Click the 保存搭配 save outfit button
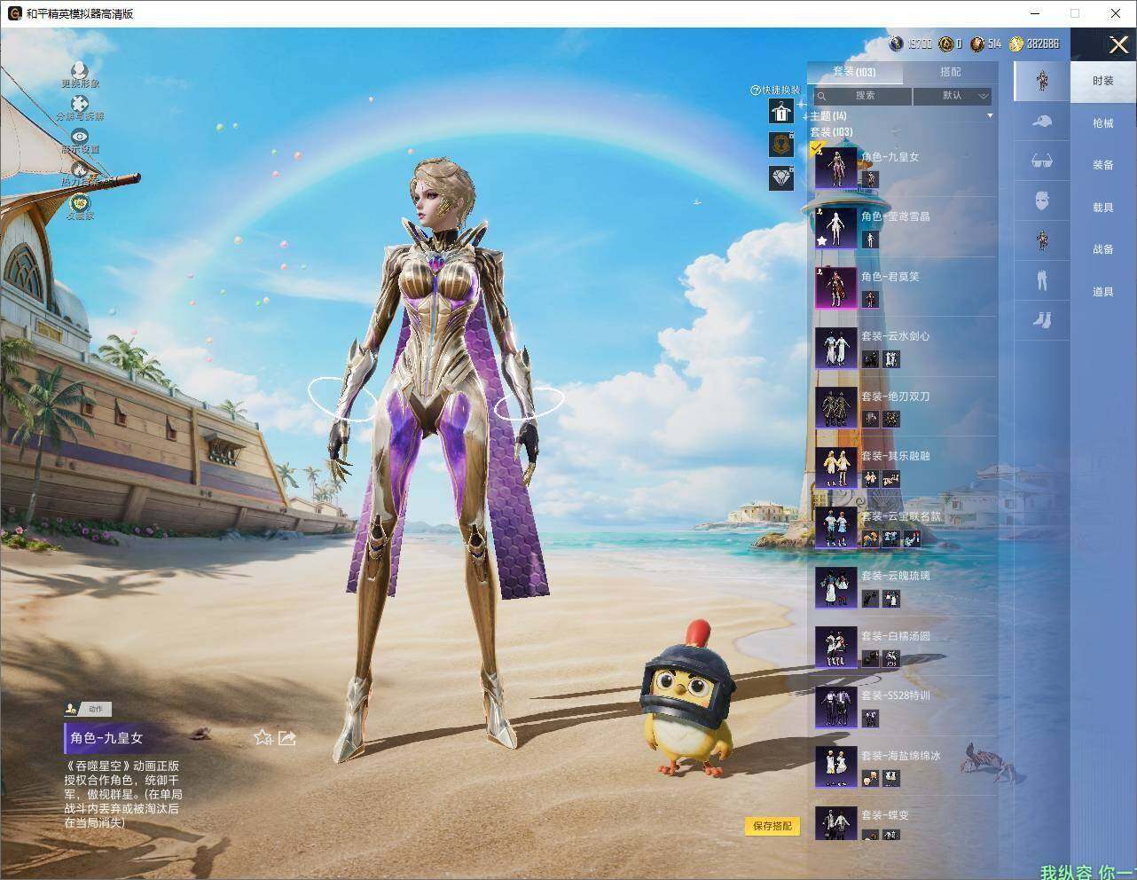The height and width of the screenshot is (880, 1137). click(x=772, y=826)
